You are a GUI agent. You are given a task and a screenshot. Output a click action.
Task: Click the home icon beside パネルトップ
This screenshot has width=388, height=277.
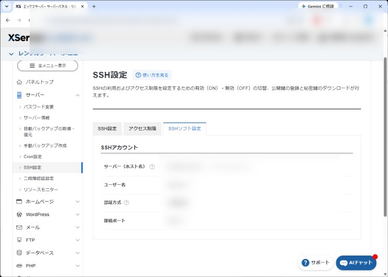point(19,82)
